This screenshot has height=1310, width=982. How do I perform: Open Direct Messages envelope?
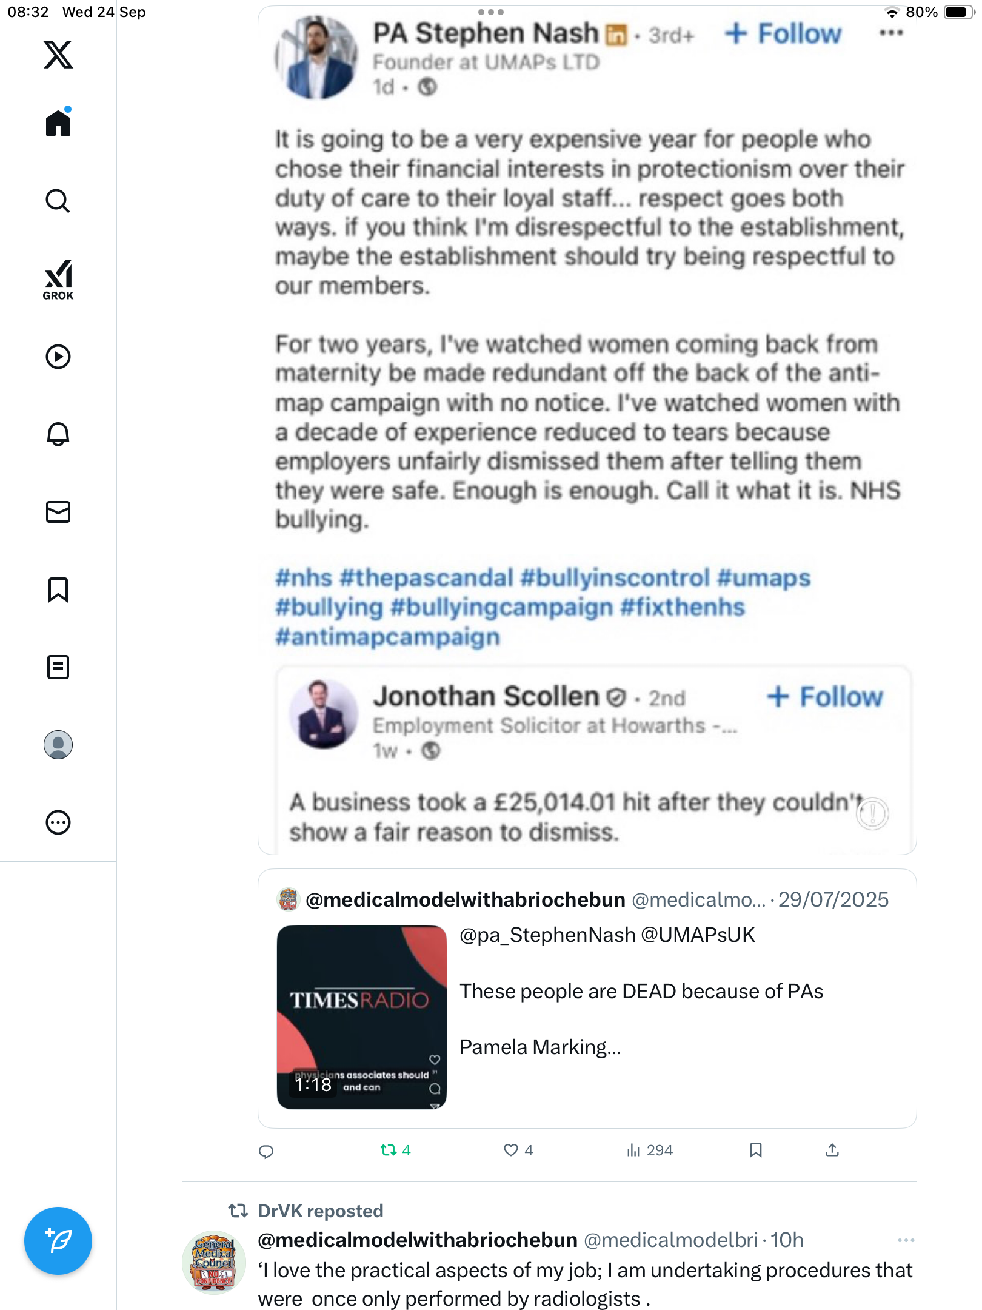coord(58,512)
